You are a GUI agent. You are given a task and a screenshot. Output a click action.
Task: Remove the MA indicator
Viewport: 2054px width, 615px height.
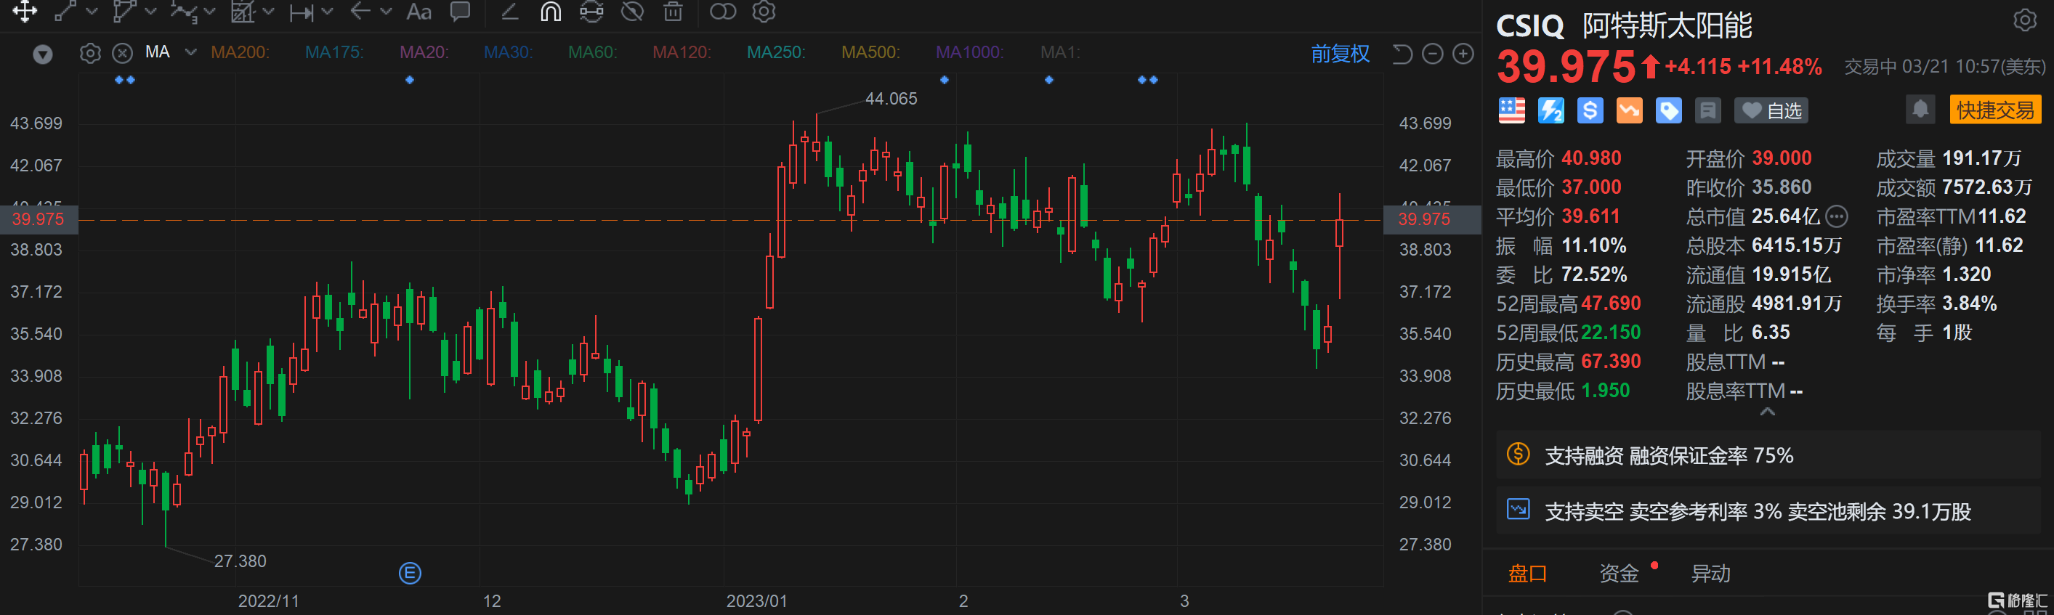122,52
